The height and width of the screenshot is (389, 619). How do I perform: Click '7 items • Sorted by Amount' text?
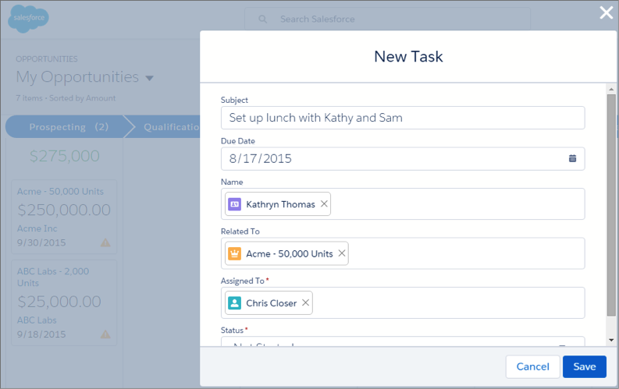pos(66,97)
